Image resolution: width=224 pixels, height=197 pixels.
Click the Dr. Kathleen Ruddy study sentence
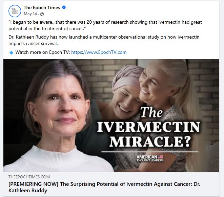[104, 40]
